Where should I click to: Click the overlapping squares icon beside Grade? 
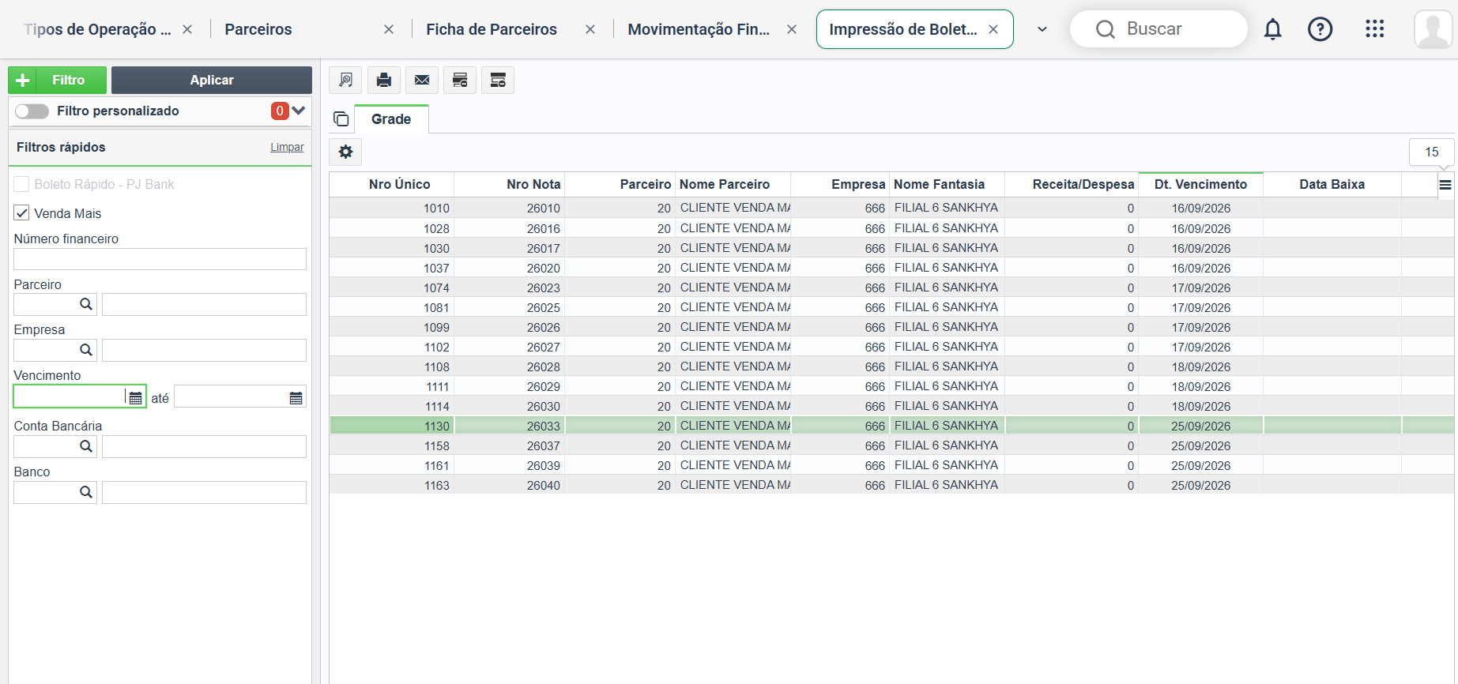[341, 119]
